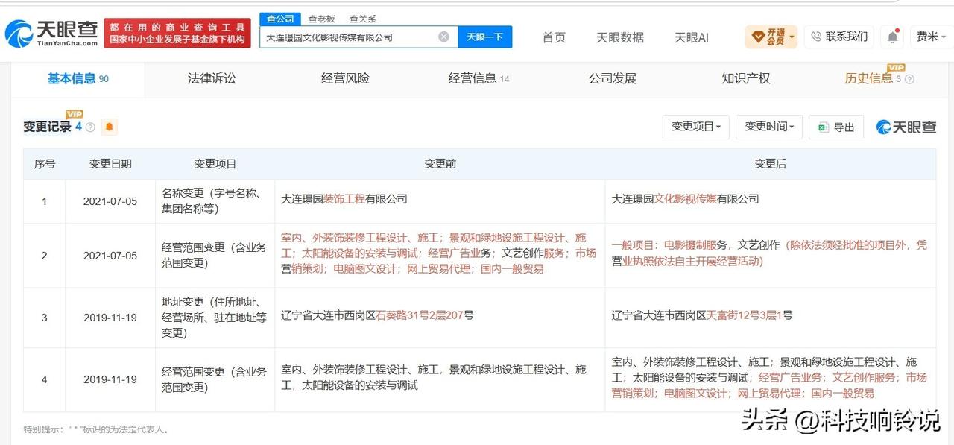Click the 2021-07-05 date in row 1

110,201
